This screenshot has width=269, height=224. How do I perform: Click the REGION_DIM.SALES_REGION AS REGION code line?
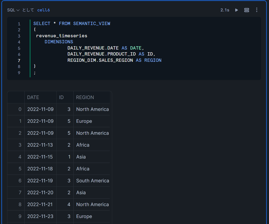coord(114,60)
